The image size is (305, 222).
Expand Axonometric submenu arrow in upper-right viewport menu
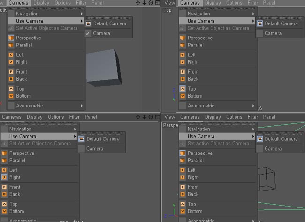click(253, 106)
